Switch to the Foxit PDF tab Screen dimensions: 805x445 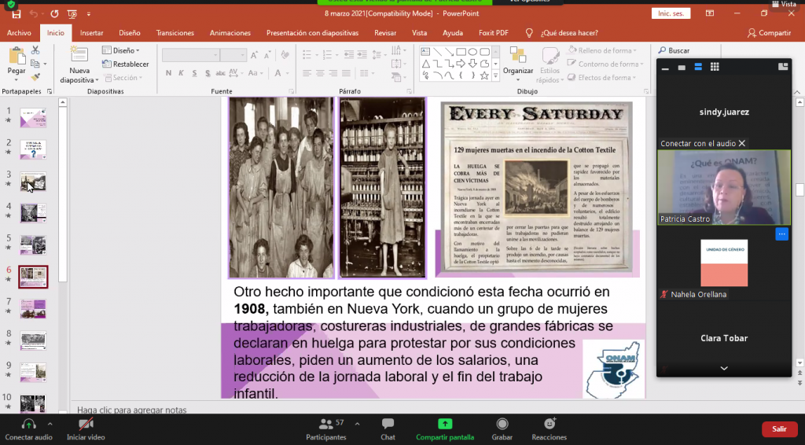(x=494, y=33)
